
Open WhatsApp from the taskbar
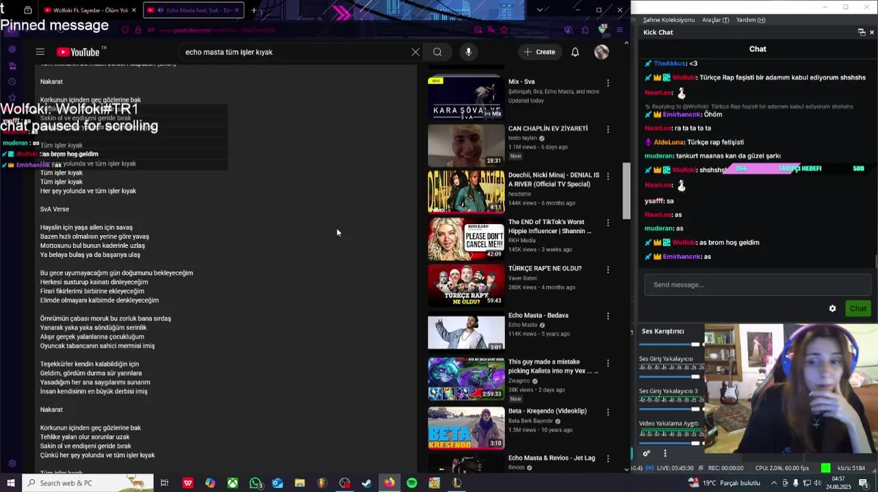(x=255, y=483)
